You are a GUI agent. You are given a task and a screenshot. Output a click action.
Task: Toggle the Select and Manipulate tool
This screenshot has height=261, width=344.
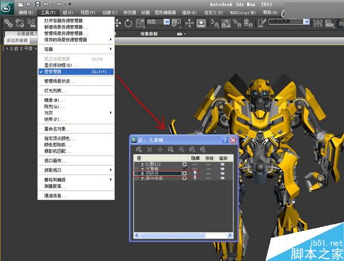189,23
